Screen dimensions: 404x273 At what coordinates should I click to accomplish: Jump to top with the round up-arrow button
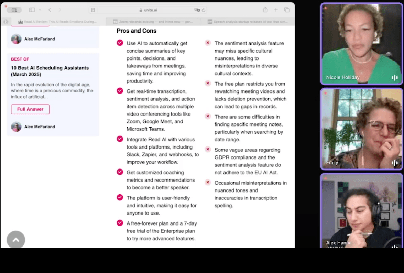[x=16, y=240]
